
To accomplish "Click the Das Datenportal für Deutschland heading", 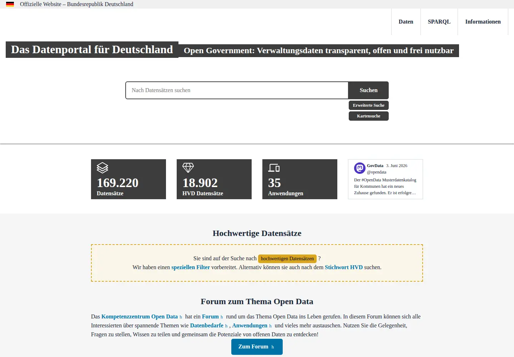I will tap(92, 50).
